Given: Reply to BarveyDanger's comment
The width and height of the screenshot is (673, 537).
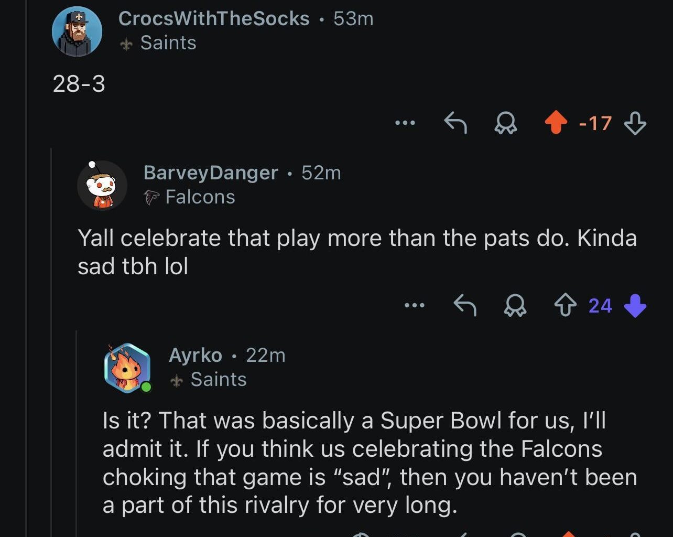Looking at the screenshot, I should click(465, 305).
